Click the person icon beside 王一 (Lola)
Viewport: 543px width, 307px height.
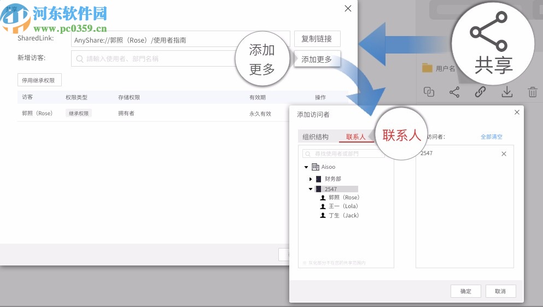click(323, 206)
